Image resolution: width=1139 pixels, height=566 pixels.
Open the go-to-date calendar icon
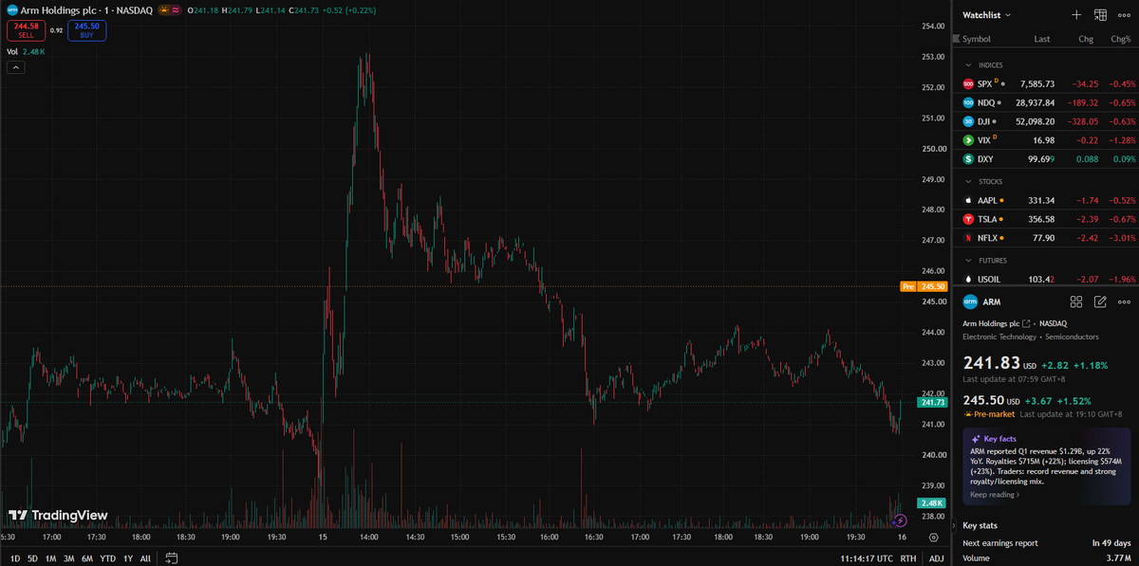(172, 558)
